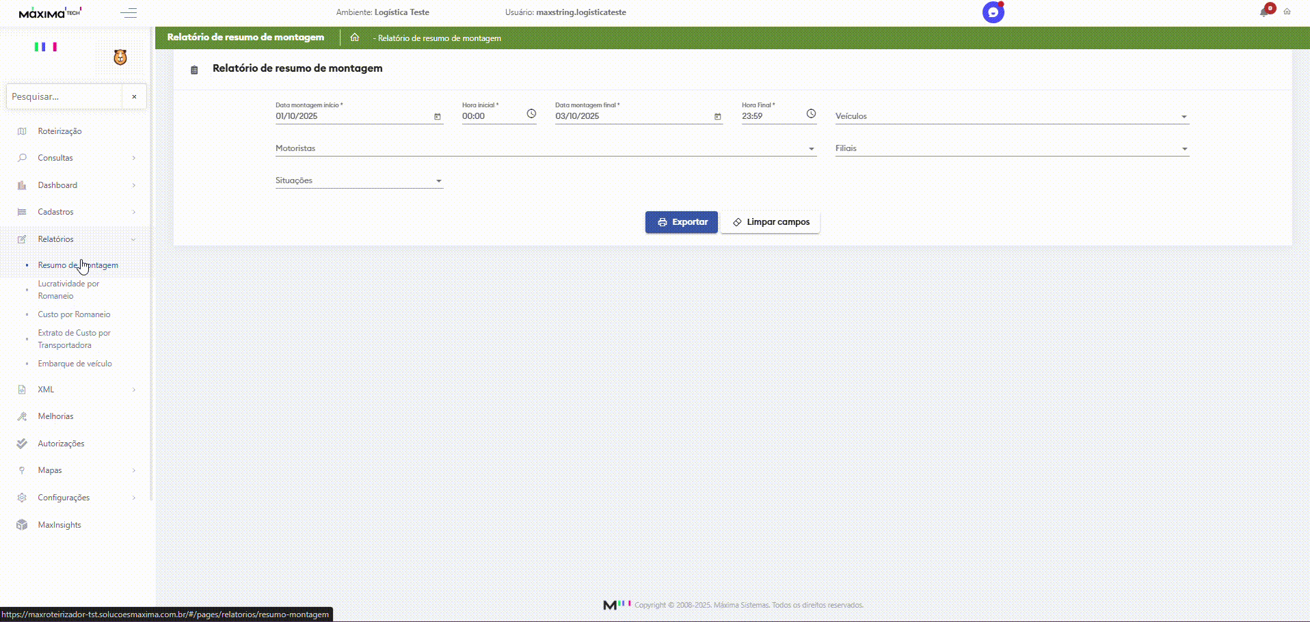
Task: Expand the Configurações menu chevron
Action: 133,498
